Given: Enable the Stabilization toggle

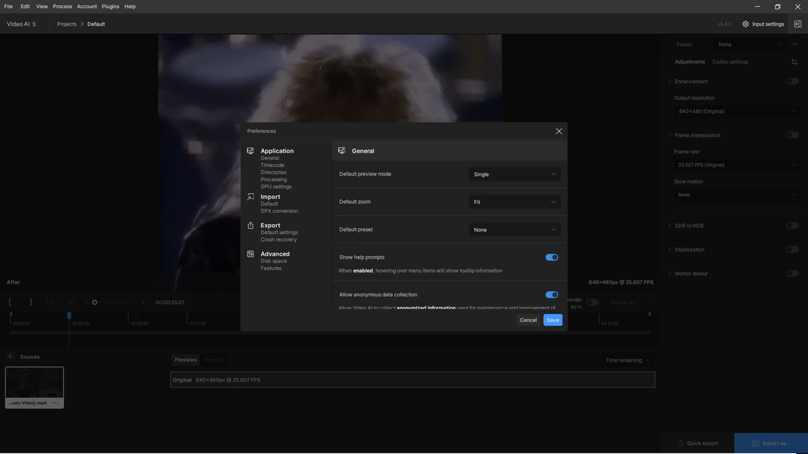Looking at the screenshot, I should tap(793, 250).
